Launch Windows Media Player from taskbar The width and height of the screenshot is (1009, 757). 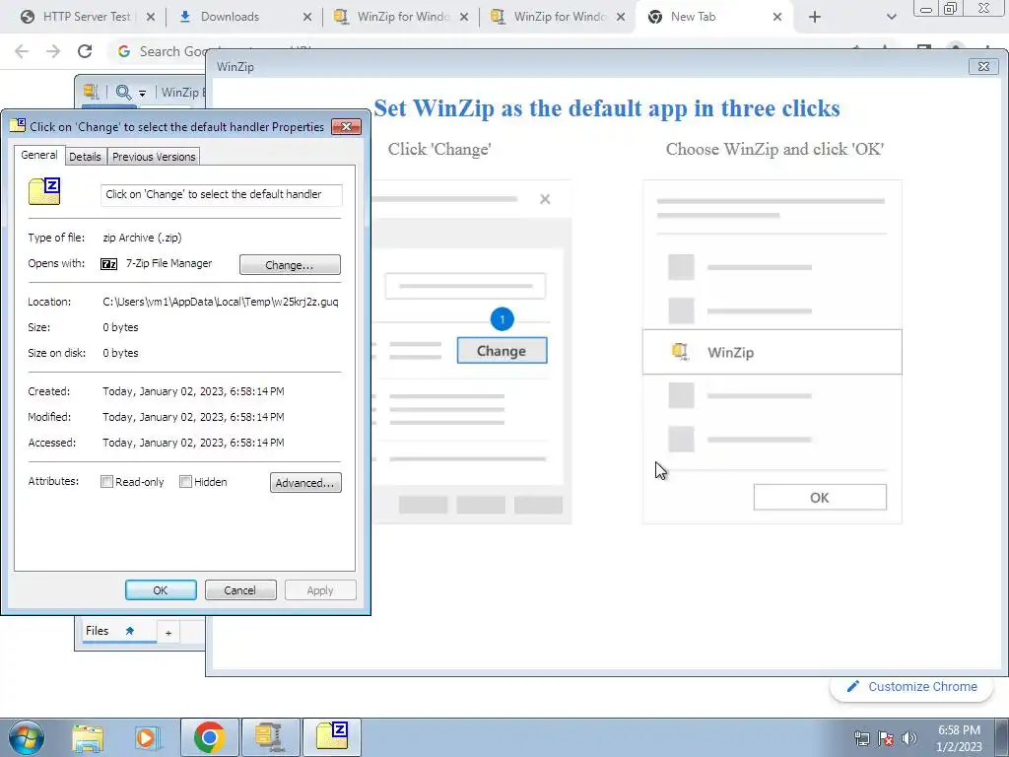[147, 737]
